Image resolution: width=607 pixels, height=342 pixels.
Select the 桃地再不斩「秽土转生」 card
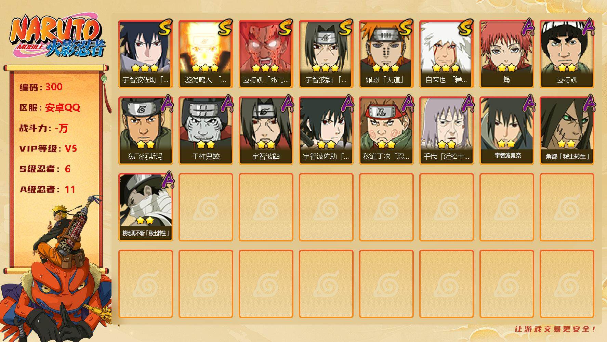(x=145, y=207)
